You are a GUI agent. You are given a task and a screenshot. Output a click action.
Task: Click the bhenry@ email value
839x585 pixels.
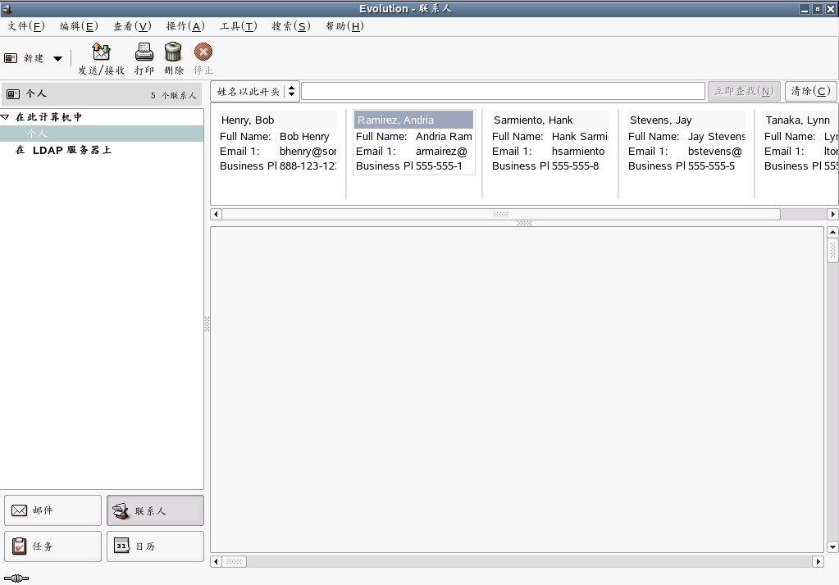click(x=308, y=152)
